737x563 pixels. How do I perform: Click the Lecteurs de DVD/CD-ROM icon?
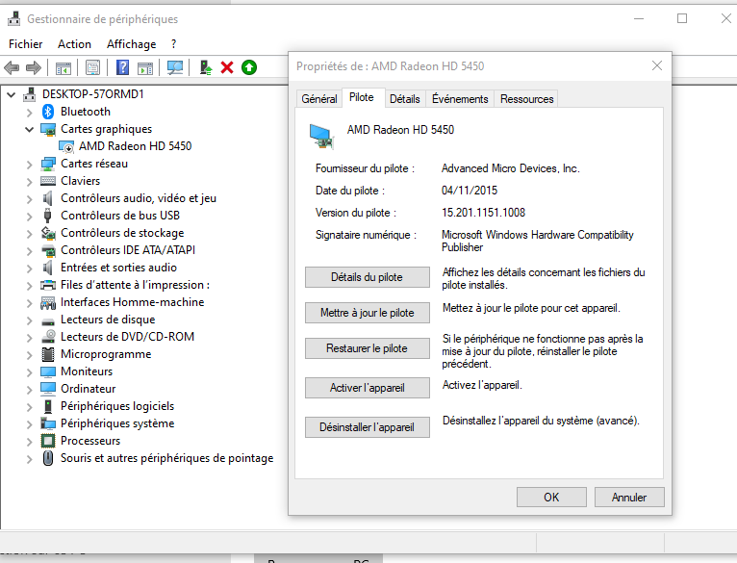tap(48, 337)
